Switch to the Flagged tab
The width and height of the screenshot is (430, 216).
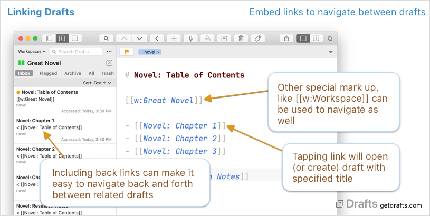point(48,73)
